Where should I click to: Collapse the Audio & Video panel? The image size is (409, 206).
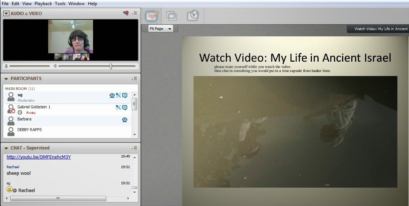(x=6, y=14)
